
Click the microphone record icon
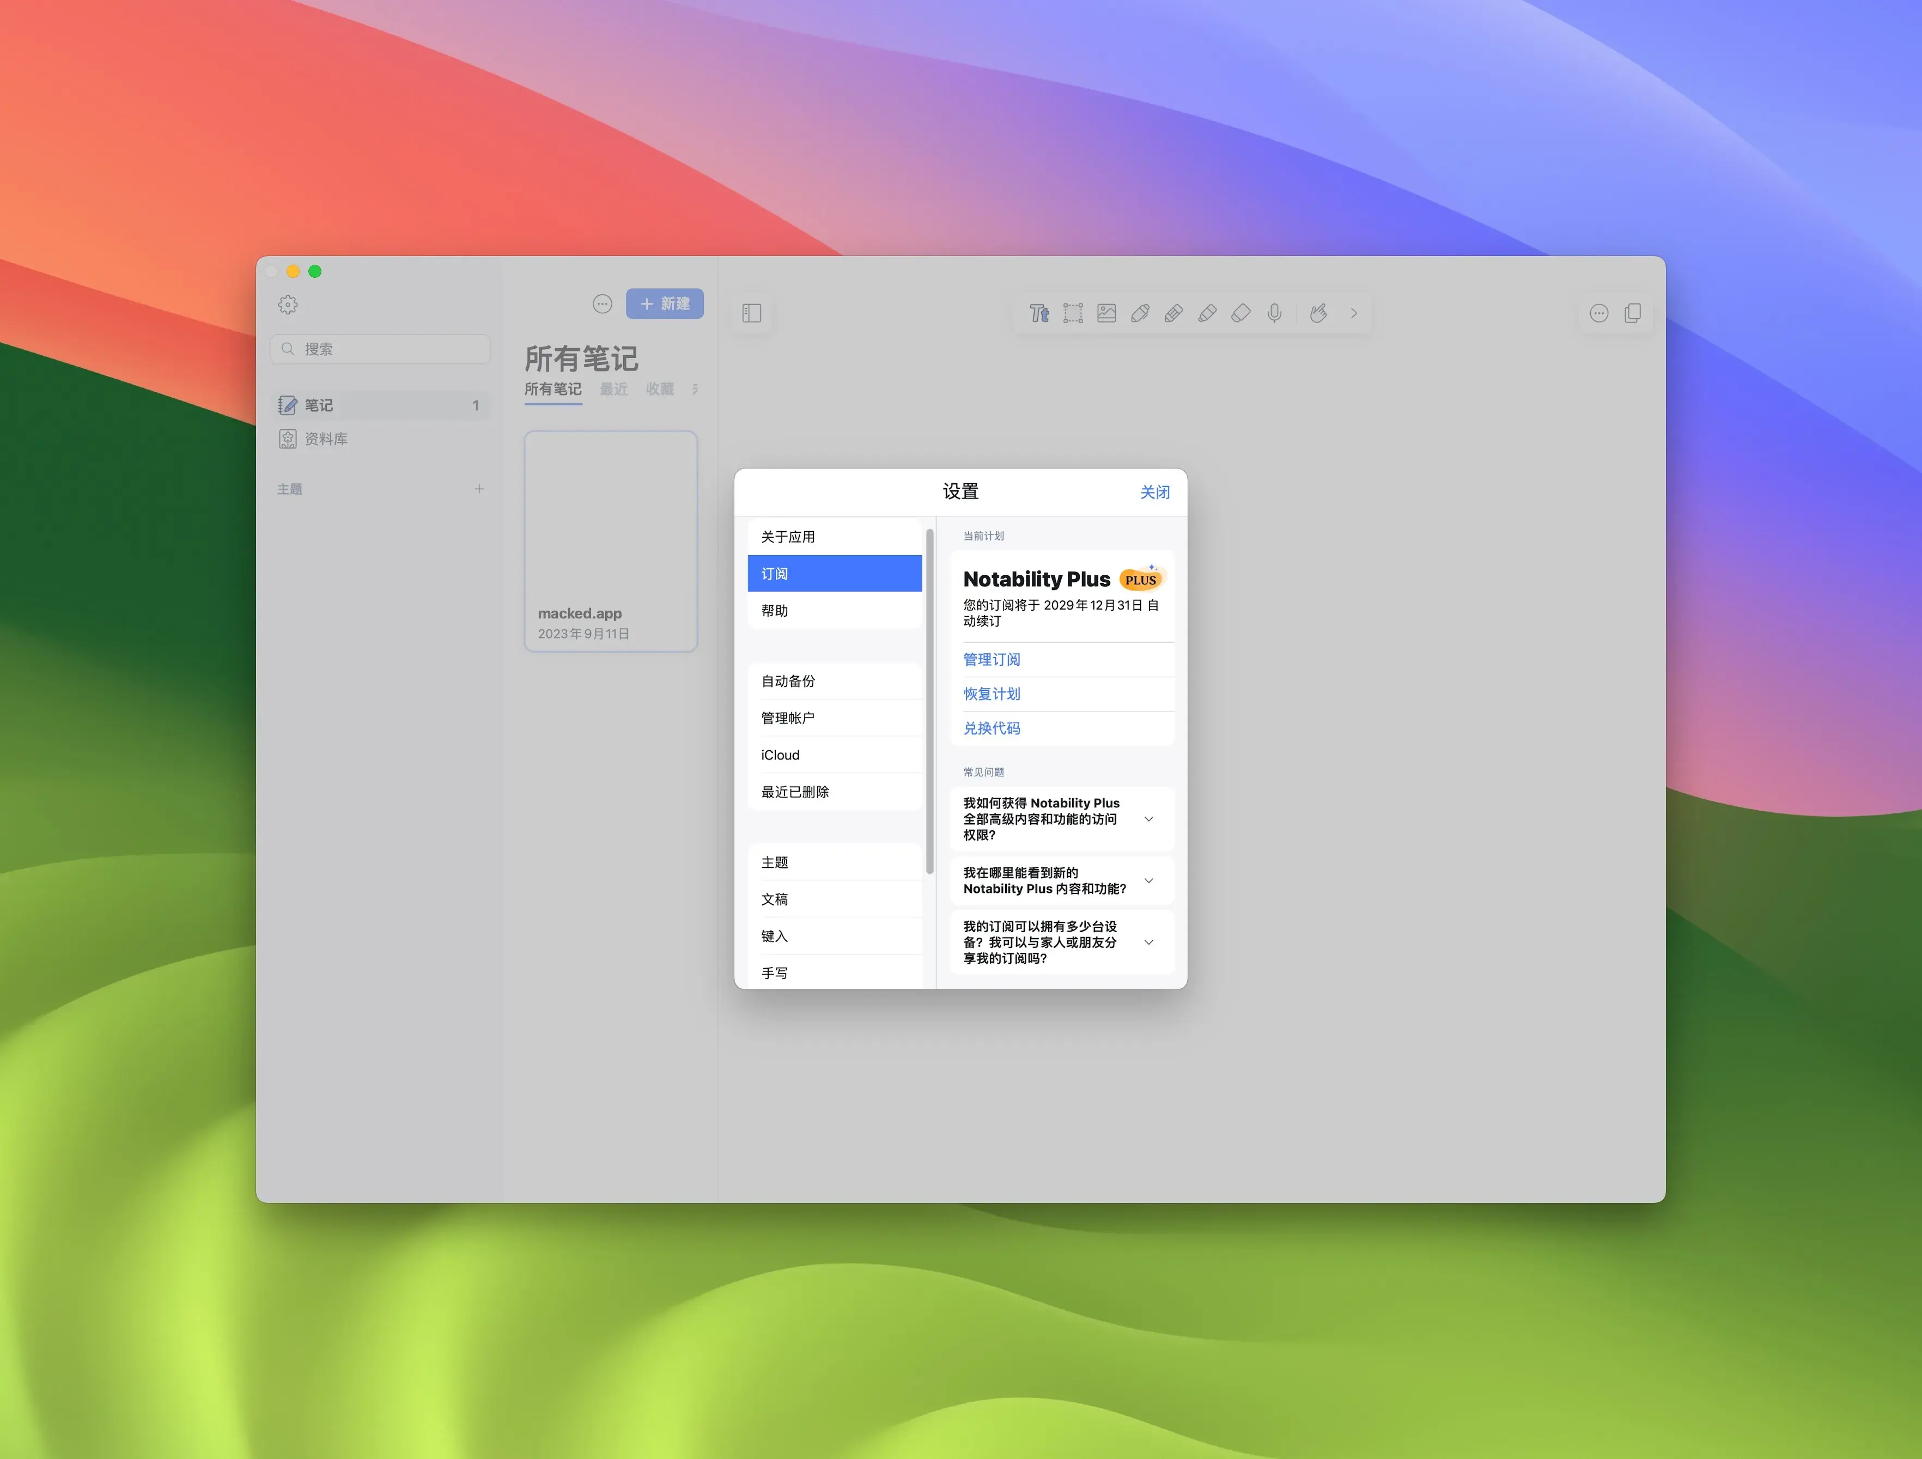click(1275, 314)
